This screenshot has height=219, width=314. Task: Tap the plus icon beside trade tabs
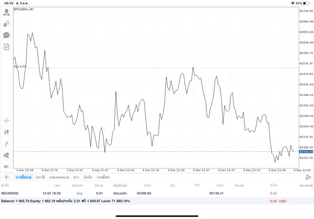tap(6, 177)
